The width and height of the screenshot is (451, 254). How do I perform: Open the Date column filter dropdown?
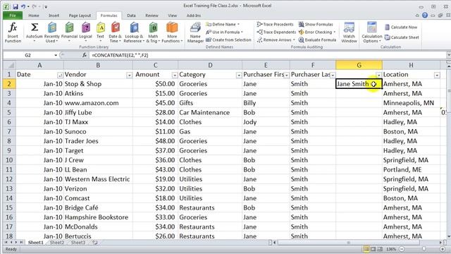(60, 75)
